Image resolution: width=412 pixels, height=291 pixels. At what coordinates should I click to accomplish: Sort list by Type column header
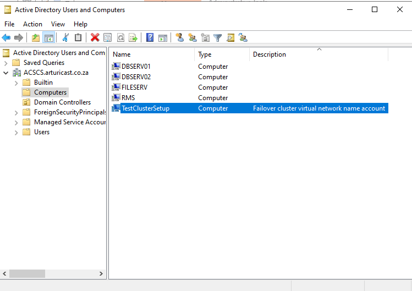click(x=222, y=54)
